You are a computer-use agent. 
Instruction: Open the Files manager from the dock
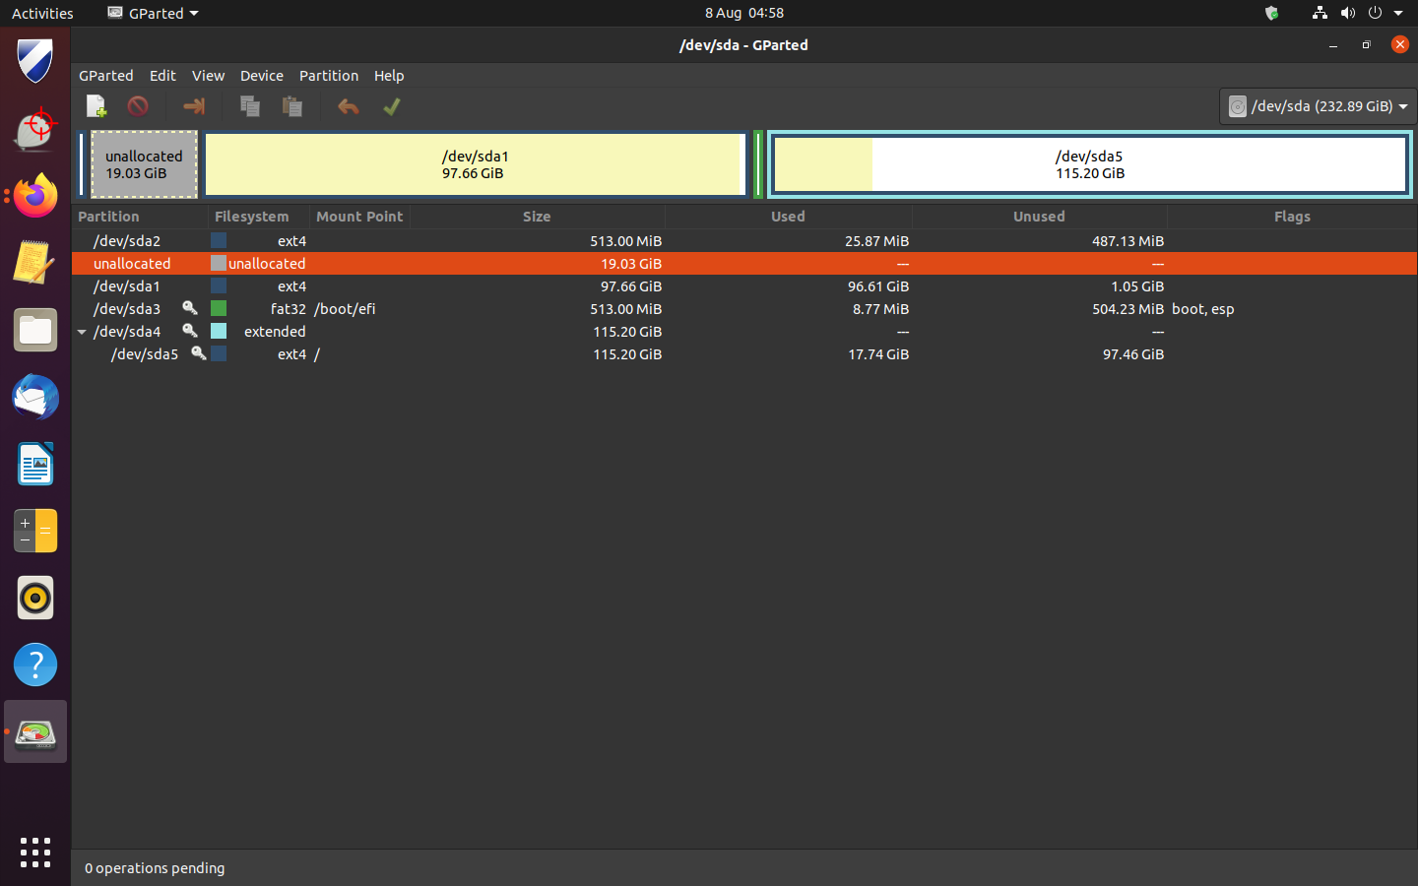click(x=35, y=330)
